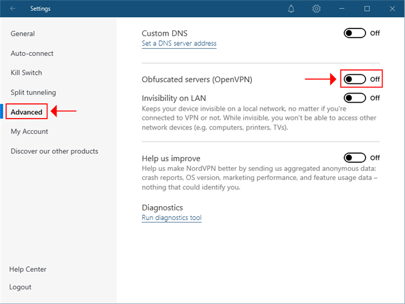The image size is (405, 304).
Task: Open the notifications bell icon
Action: point(292,9)
